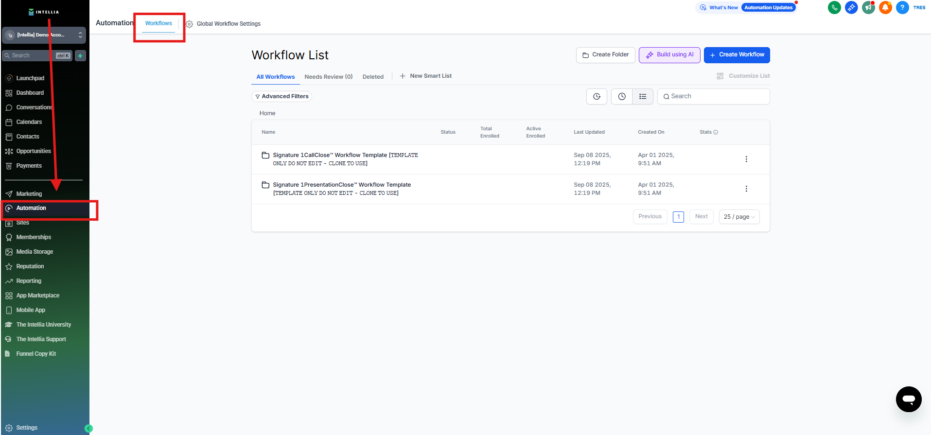
Task: Open the orange notifications bell
Action: click(885, 7)
